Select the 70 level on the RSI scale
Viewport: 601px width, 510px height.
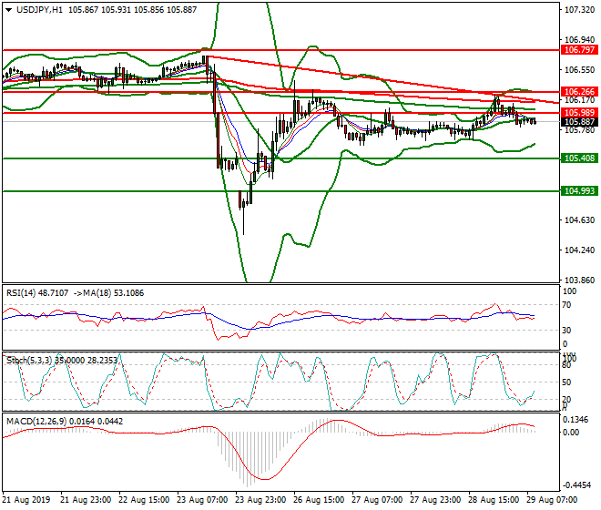(x=567, y=305)
